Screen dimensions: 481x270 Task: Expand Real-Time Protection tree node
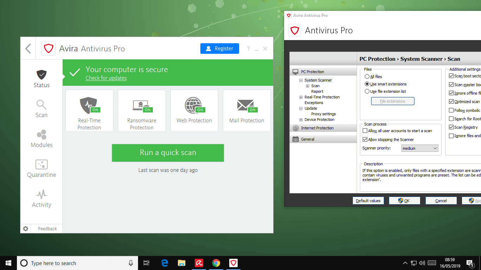coord(301,97)
